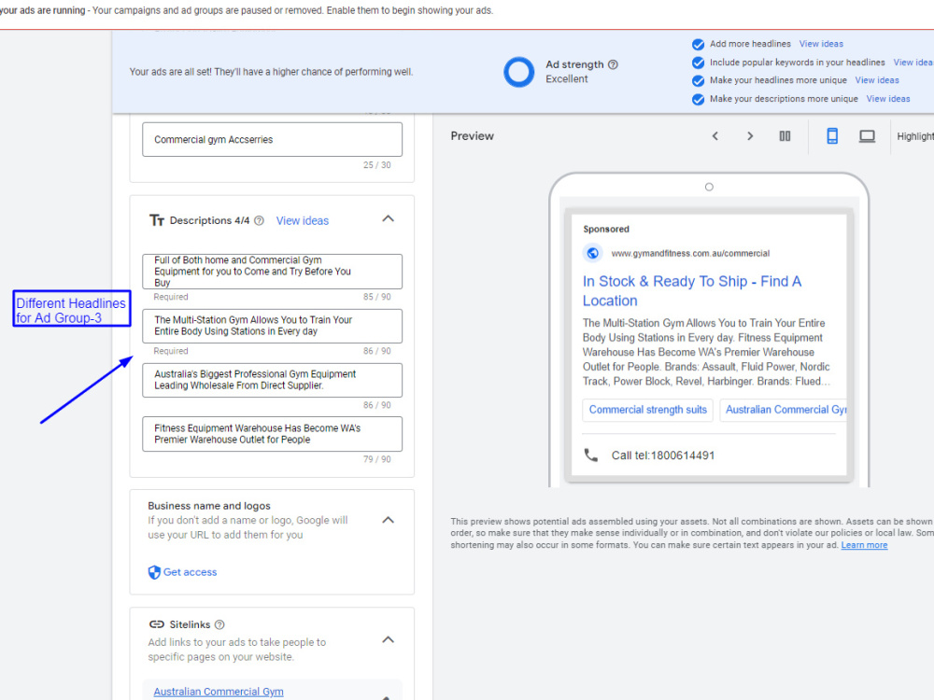Click Sponsored label in ad preview
934x700 pixels.
click(x=606, y=230)
